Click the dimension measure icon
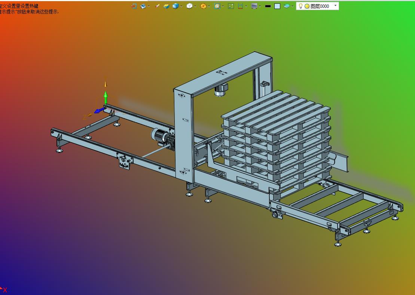Viewport: 415px width, 295px height. click(240, 6)
